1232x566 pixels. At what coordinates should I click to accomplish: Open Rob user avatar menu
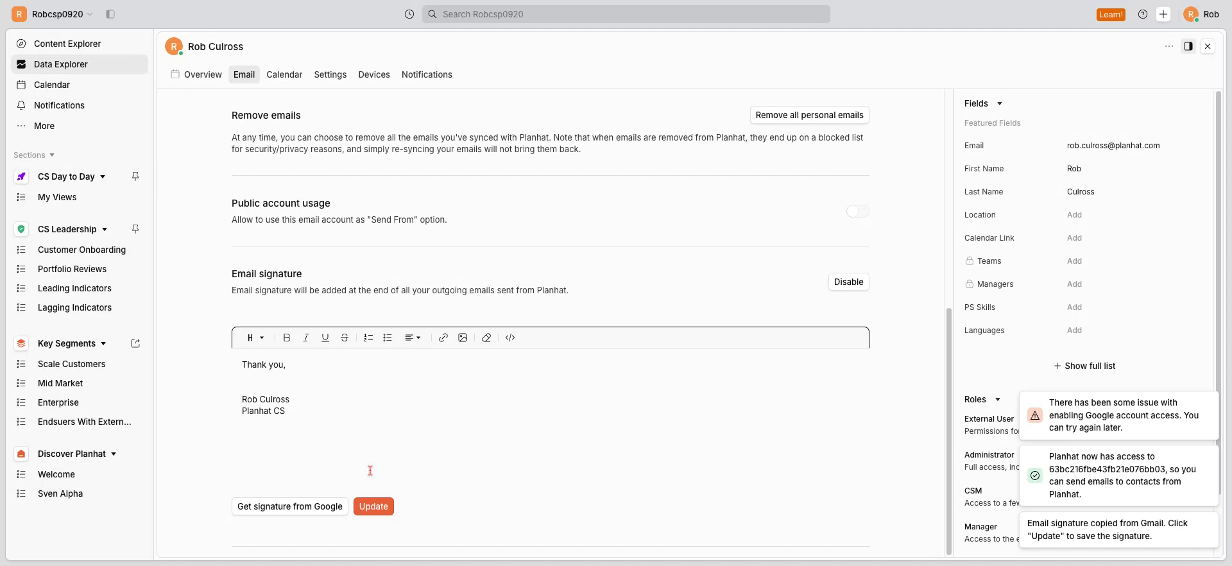(1201, 14)
